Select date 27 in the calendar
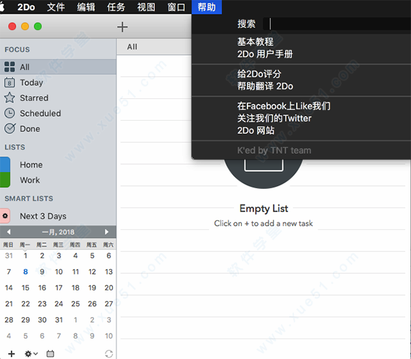411x359 pixels. point(109,304)
